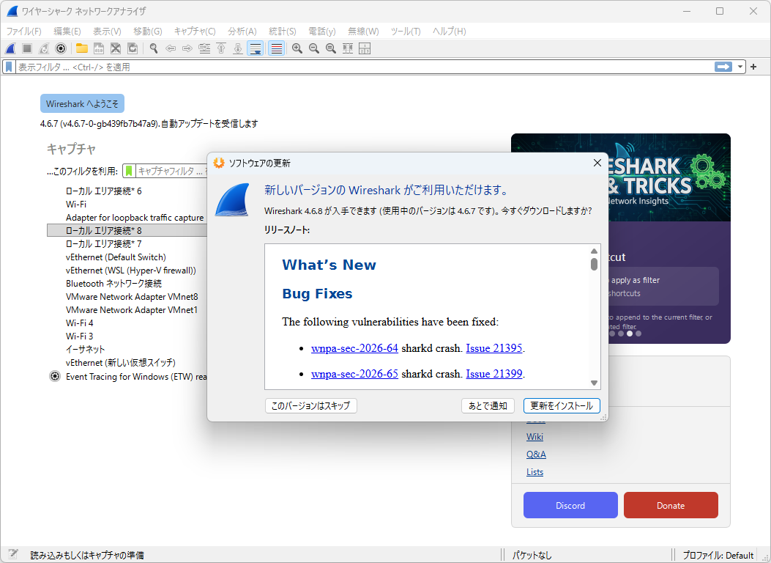The image size is (771, 563).
Task: Open the 統計(S) menu
Action: [x=282, y=31]
